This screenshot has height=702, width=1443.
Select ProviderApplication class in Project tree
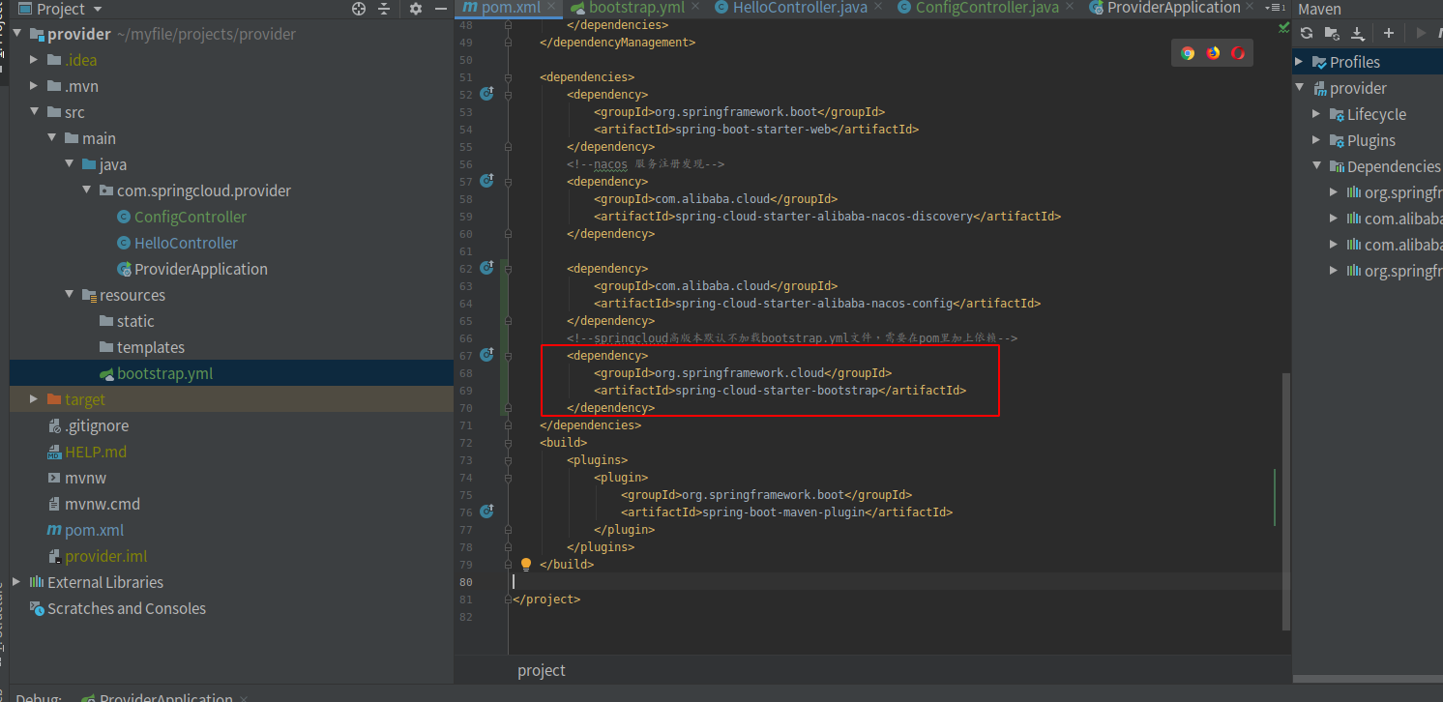[201, 269]
